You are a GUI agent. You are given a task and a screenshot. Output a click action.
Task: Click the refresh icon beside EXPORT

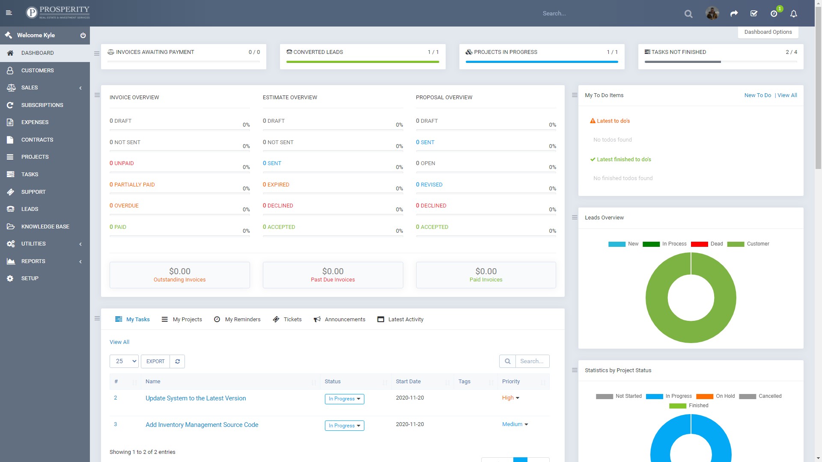tap(177, 361)
